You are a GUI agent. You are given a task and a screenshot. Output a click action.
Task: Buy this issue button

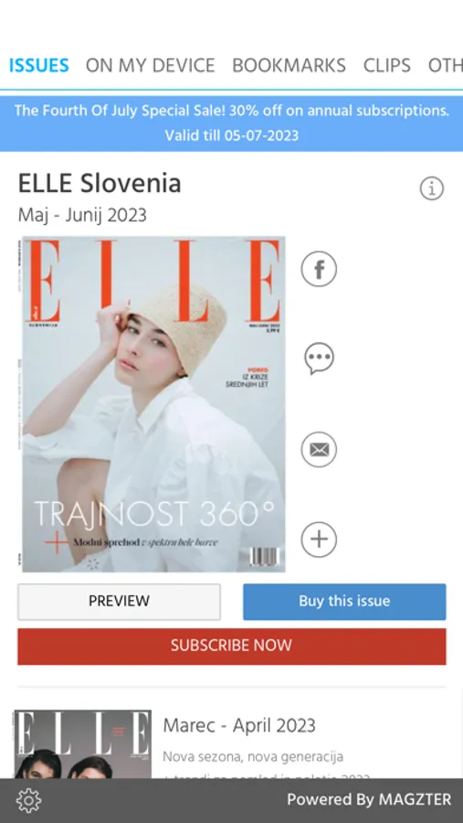(x=344, y=602)
